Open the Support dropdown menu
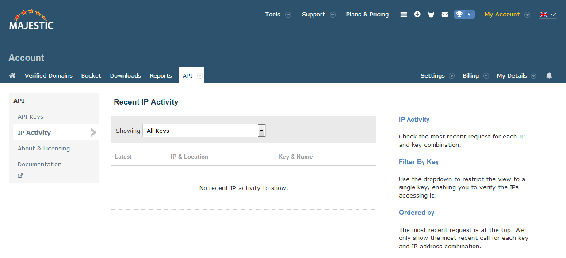The width and height of the screenshot is (566, 258). tap(318, 15)
